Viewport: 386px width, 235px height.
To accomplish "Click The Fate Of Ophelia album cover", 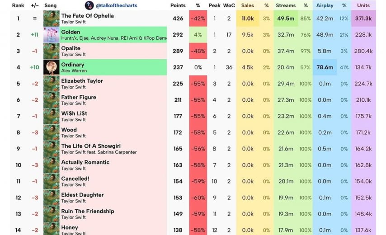I will point(51,19).
